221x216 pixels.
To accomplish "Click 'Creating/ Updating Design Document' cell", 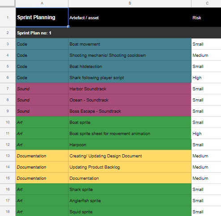I will tap(130, 156).
